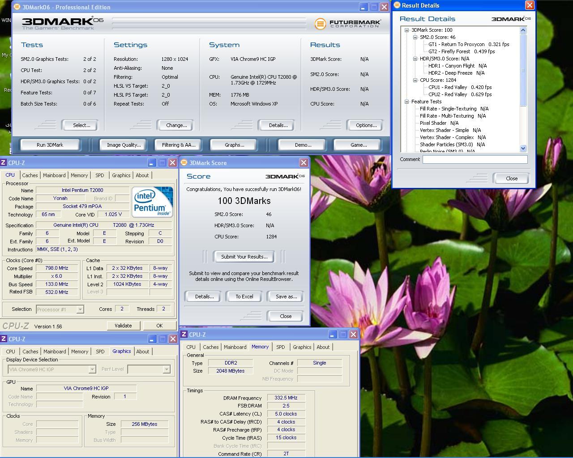Open the Processor #1 selection dropdown

pos(80,310)
